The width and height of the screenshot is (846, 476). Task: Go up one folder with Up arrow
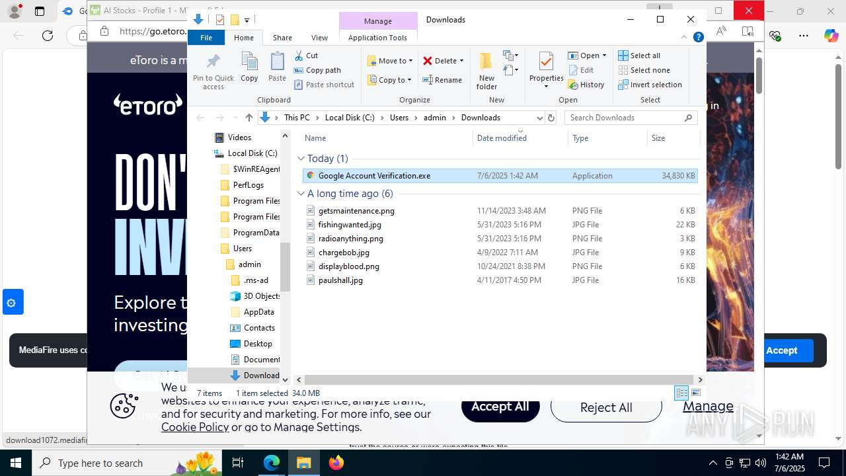[249, 118]
